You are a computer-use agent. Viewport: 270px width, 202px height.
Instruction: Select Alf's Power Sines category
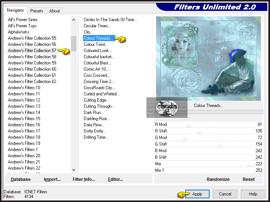point(23,20)
